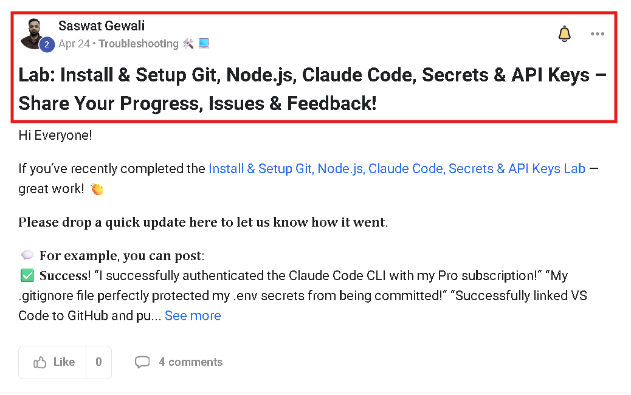Click the speech balloon emoji before 'For example'
This screenshot has width=631, height=395.
tap(27, 255)
